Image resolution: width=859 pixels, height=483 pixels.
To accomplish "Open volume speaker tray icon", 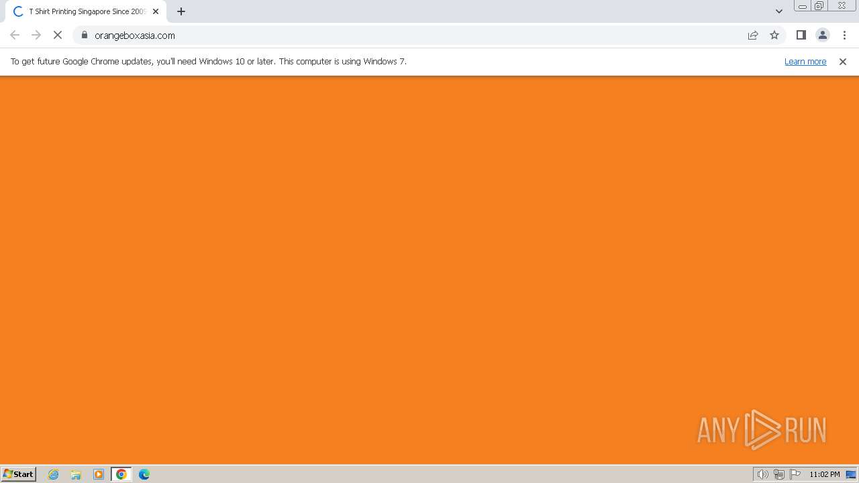I will point(762,474).
